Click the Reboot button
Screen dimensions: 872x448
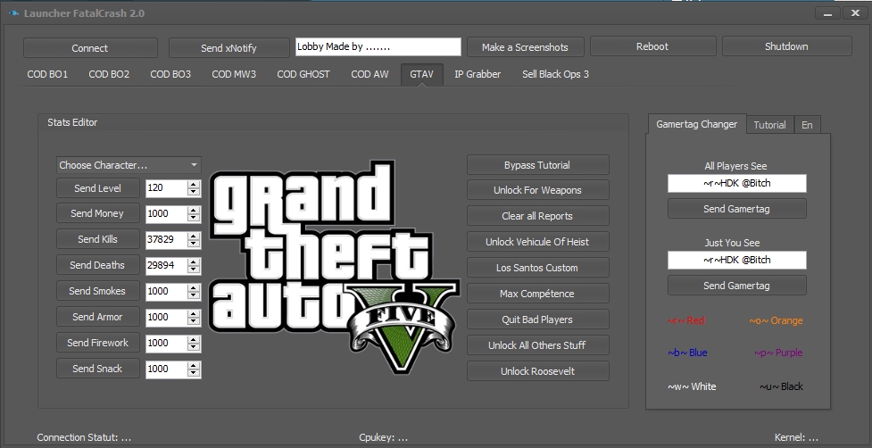click(652, 46)
